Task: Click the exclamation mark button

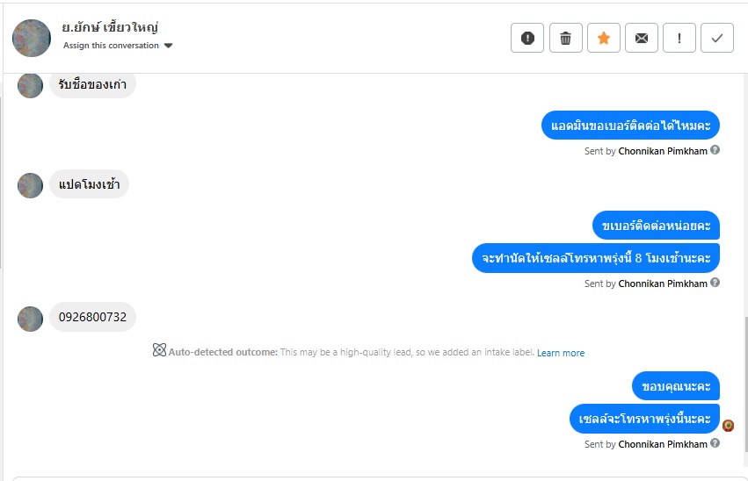Action: [x=679, y=38]
